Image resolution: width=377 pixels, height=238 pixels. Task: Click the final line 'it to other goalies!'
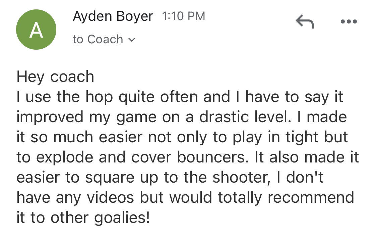coord(83,218)
